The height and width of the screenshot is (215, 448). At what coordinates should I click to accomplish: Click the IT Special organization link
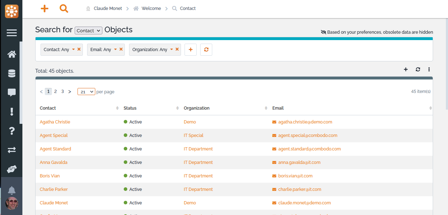point(193,136)
